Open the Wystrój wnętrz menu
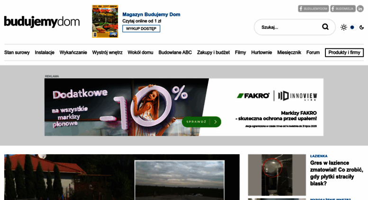The height and width of the screenshot is (200, 368). tap(107, 52)
